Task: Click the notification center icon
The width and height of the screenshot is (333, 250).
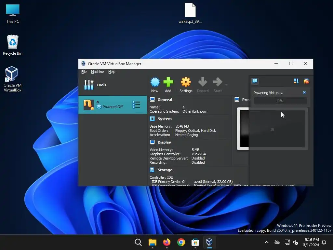Action: 255,81
